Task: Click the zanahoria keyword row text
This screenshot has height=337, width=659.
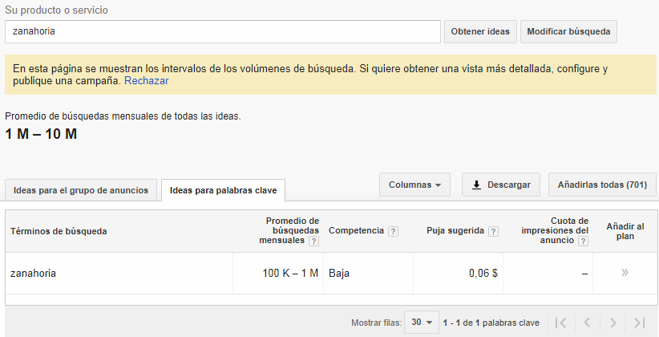Action: [33, 274]
